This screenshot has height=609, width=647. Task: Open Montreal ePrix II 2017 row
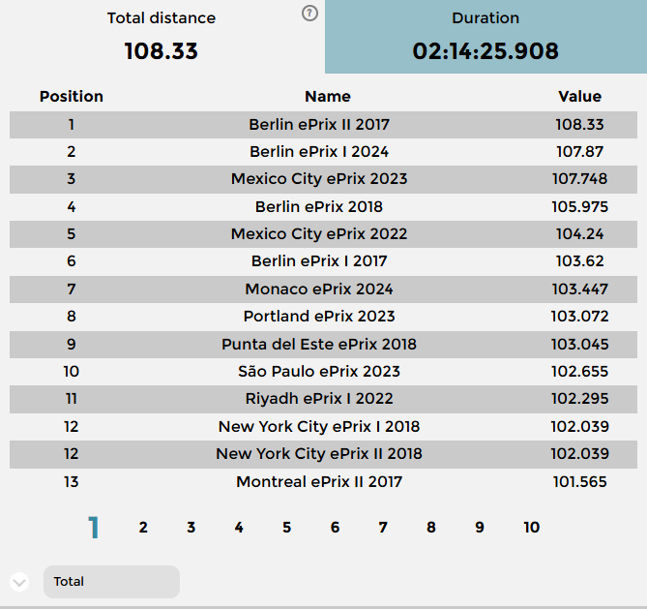pos(319,482)
